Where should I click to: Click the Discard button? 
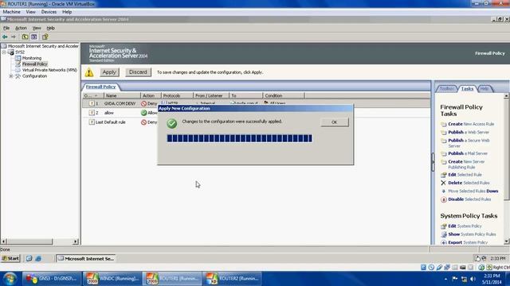(x=138, y=72)
